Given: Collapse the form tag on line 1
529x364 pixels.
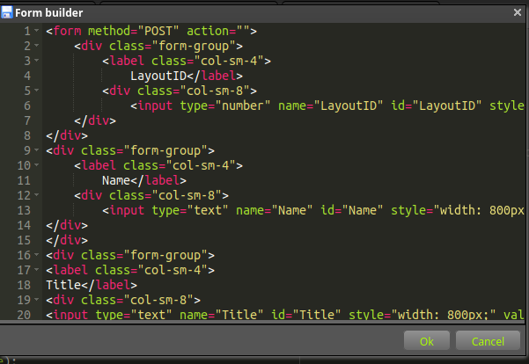Looking at the screenshot, I should (36, 31).
